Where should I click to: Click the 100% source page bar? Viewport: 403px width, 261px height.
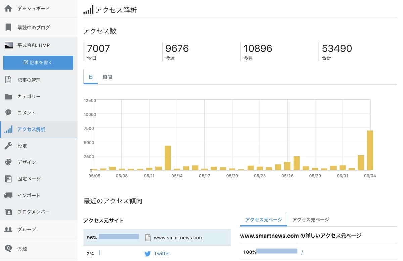[x=277, y=251]
